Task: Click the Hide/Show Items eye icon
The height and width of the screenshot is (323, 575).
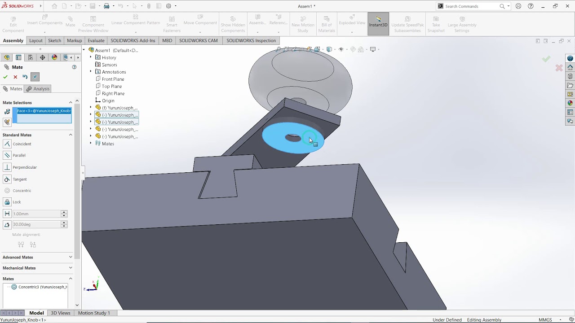Action: tap(341, 49)
